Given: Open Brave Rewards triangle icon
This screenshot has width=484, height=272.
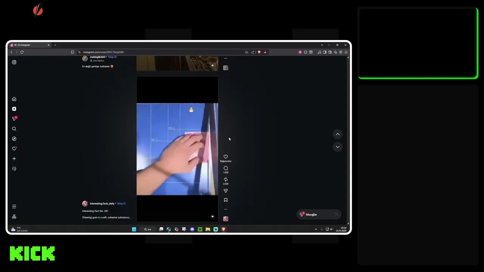Looking at the screenshot, I should tap(265, 52).
